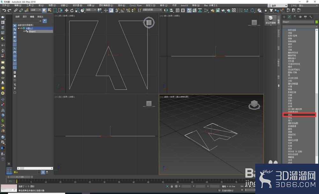The height and width of the screenshot is (194, 319).
Task: Click the 多边形建模 ribbon button
Action: (271, 20)
